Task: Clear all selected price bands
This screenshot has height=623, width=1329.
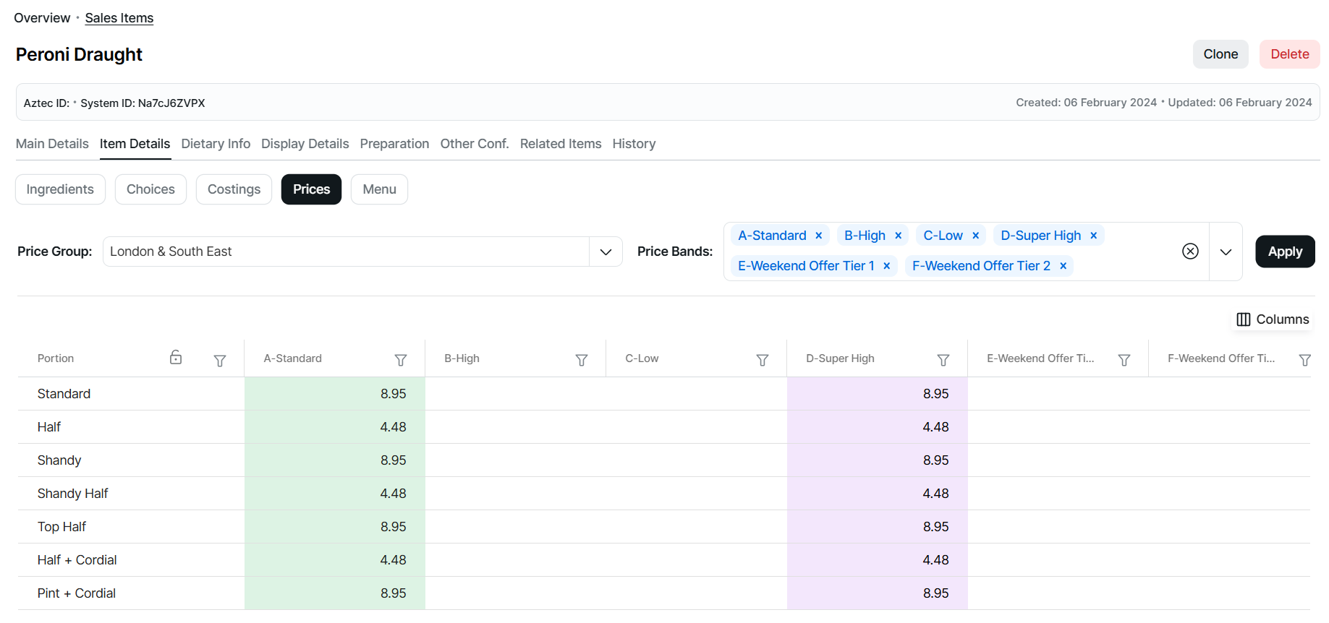Action: point(1190,252)
